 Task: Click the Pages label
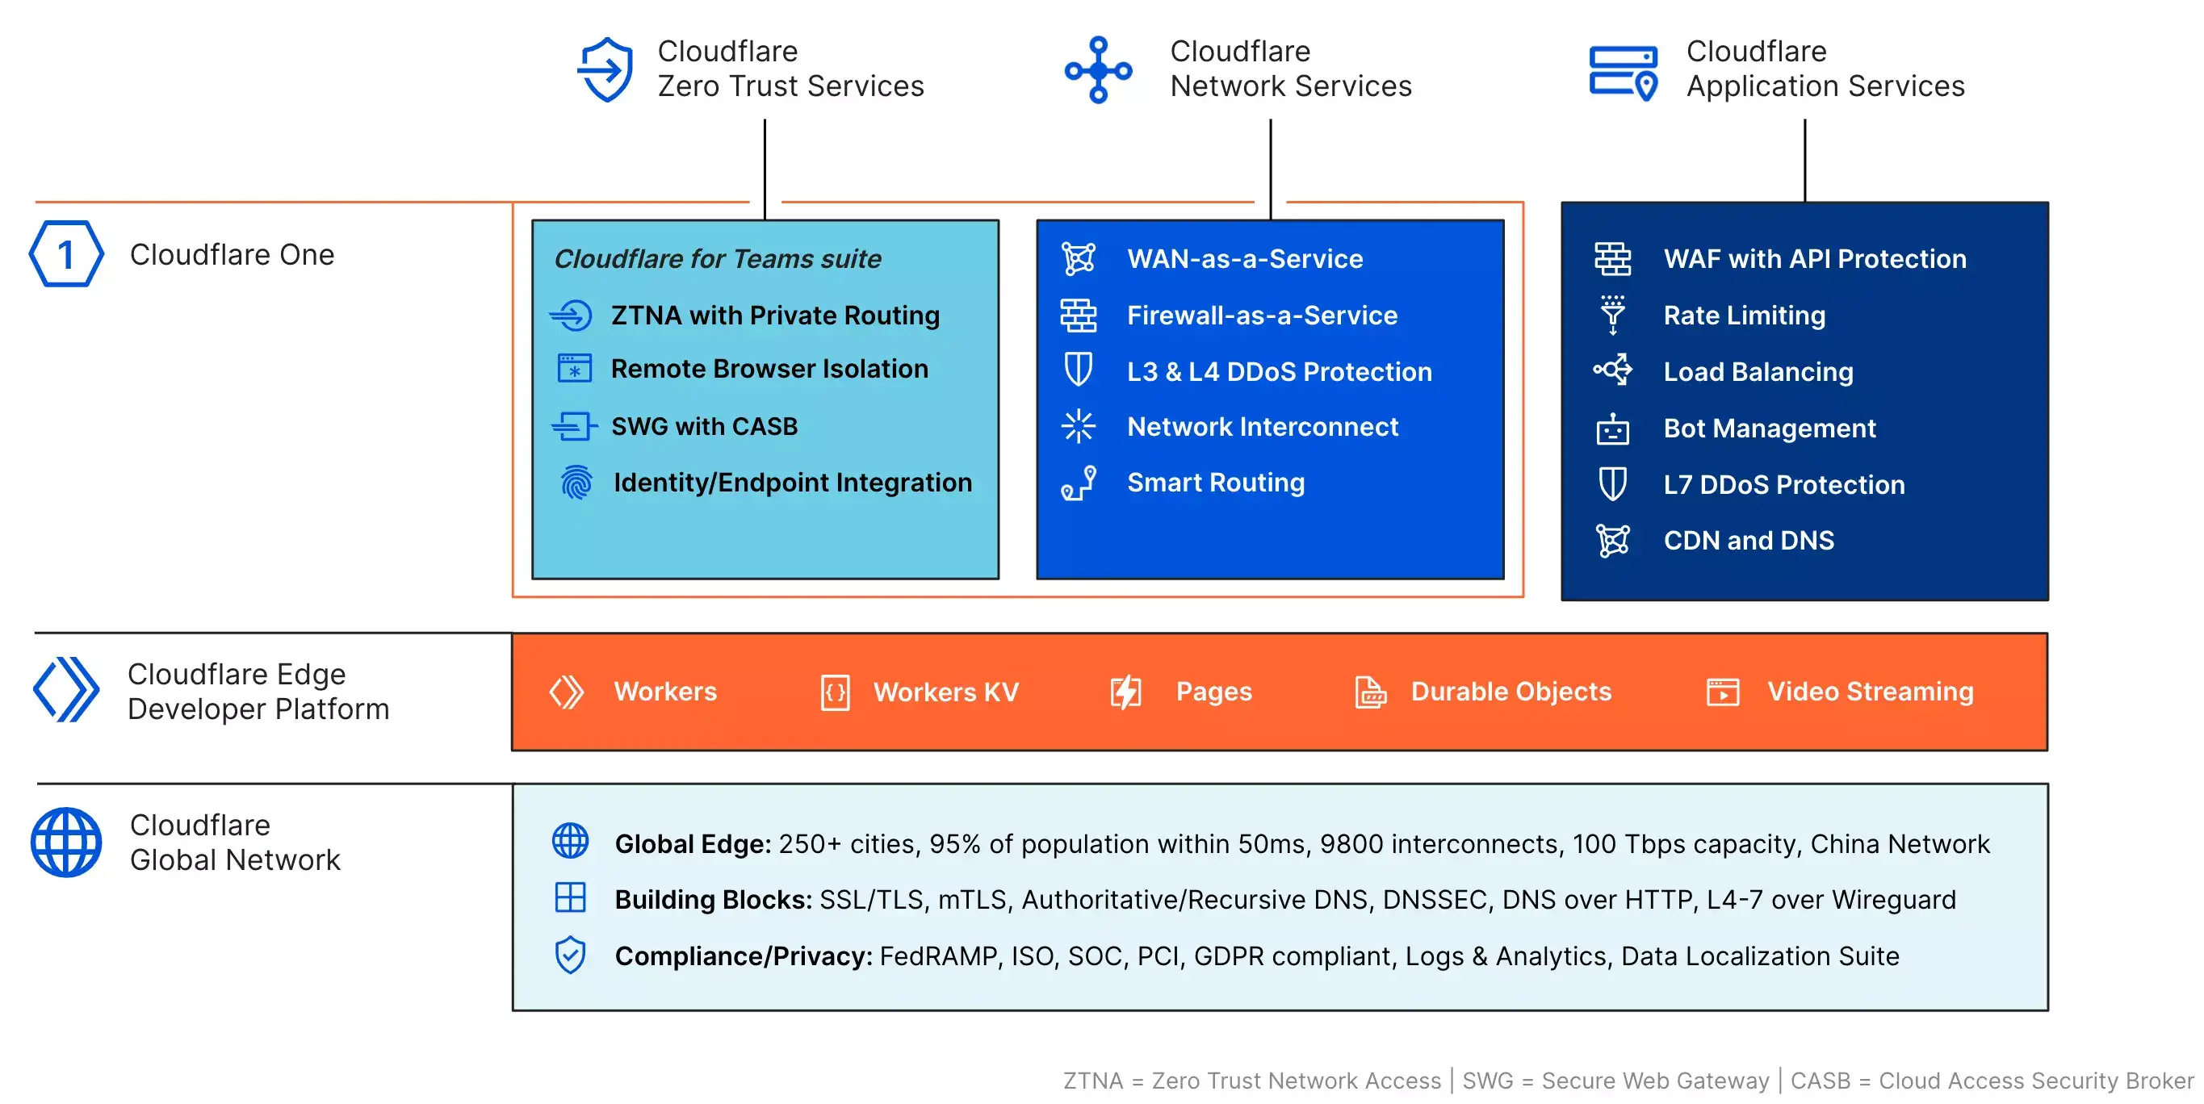coord(1213,691)
